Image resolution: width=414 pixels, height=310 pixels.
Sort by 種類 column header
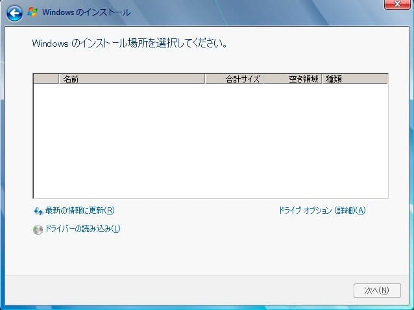point(354,79)
